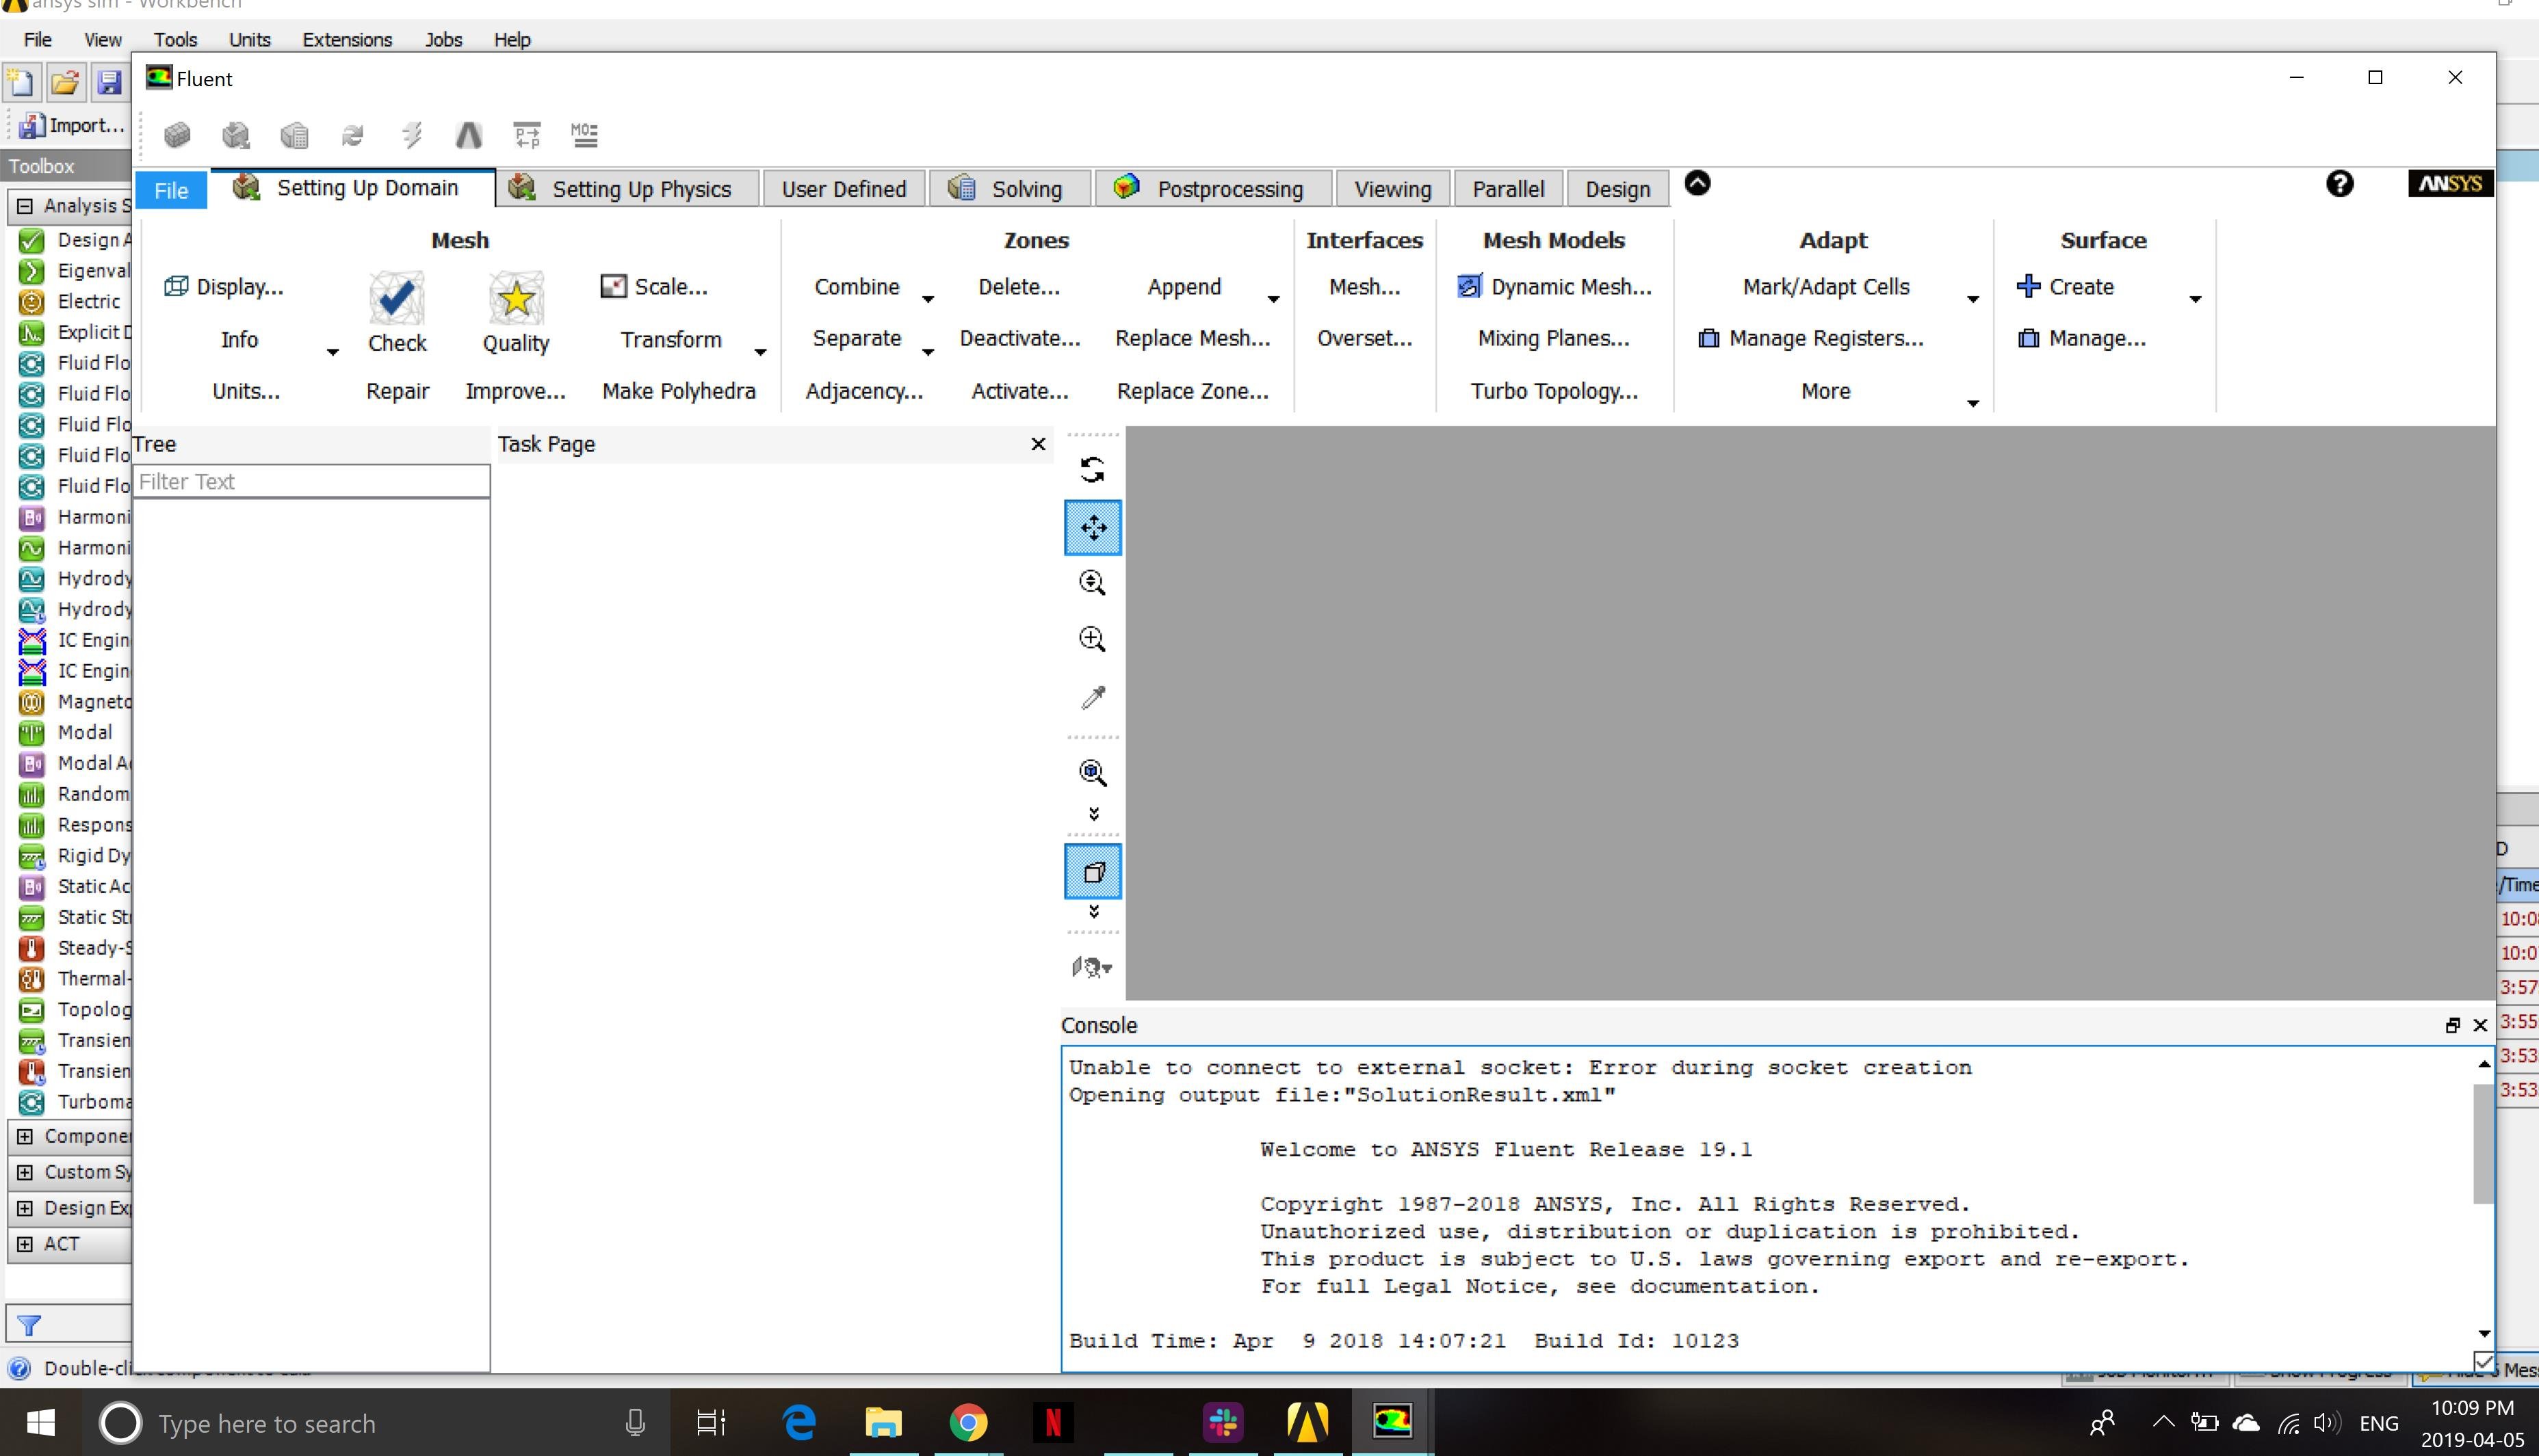Click the probe eyedropper tool icon

pos(1093,697)
